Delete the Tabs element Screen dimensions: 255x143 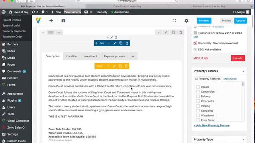click(127, 43)
